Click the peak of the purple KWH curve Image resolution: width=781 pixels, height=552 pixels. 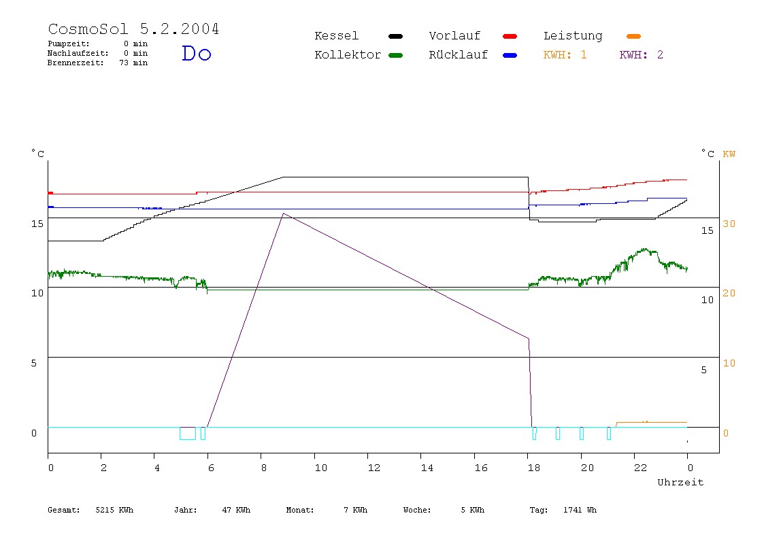click(283, 213)
